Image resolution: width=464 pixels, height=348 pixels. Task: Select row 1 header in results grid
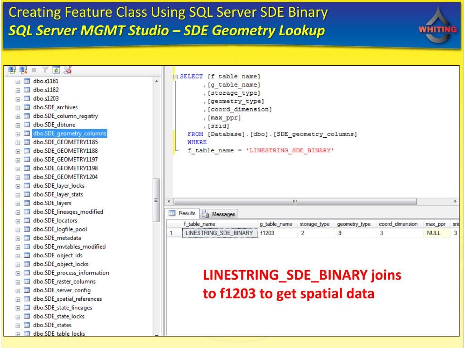pos(174,233)
